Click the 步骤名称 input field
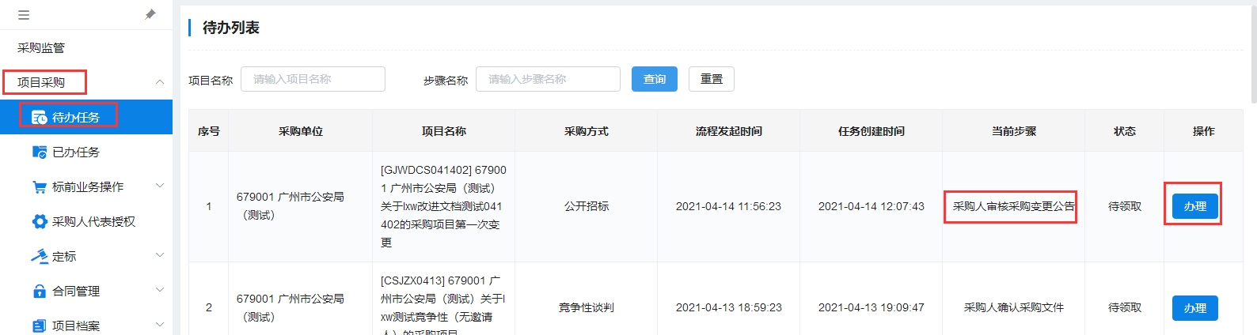The height and width of the screenshot is (335, 1257). click(548, 79)
